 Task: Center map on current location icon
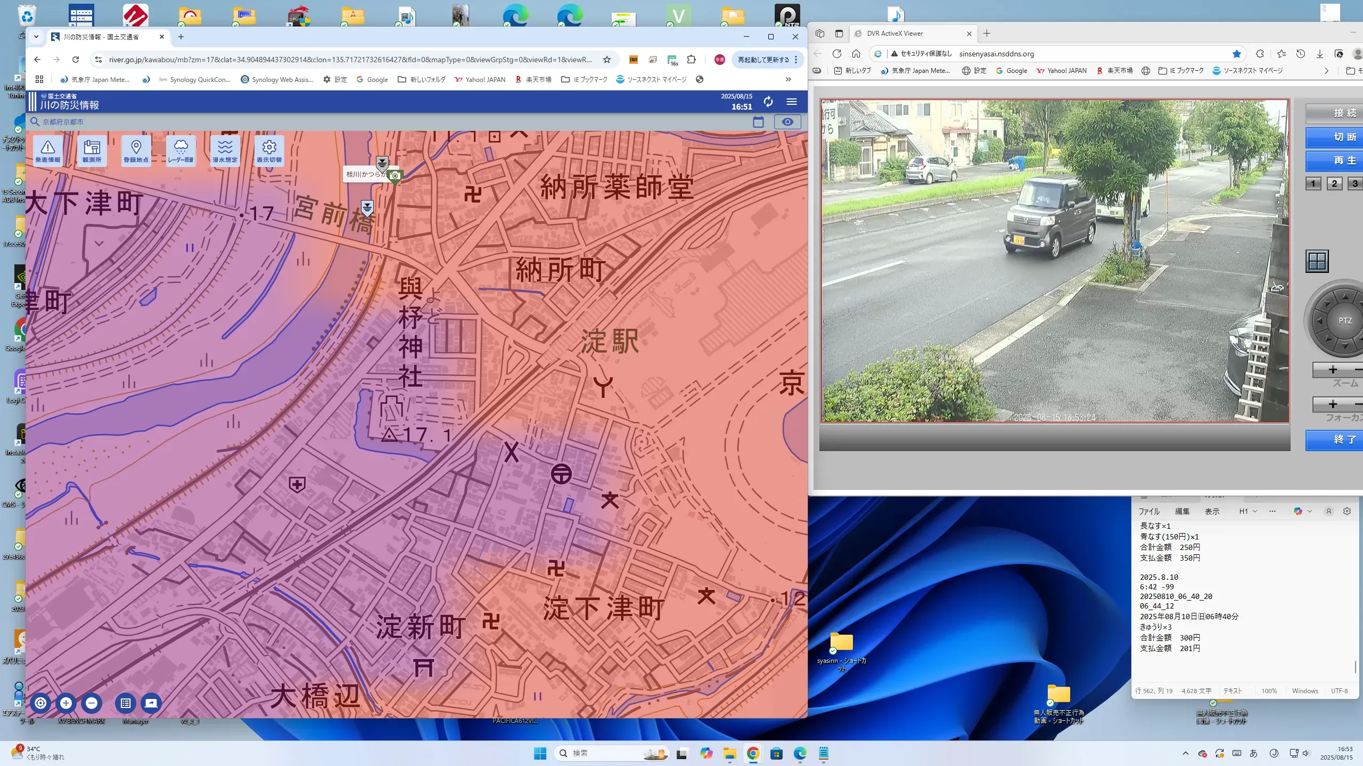(x=40, y=703)
